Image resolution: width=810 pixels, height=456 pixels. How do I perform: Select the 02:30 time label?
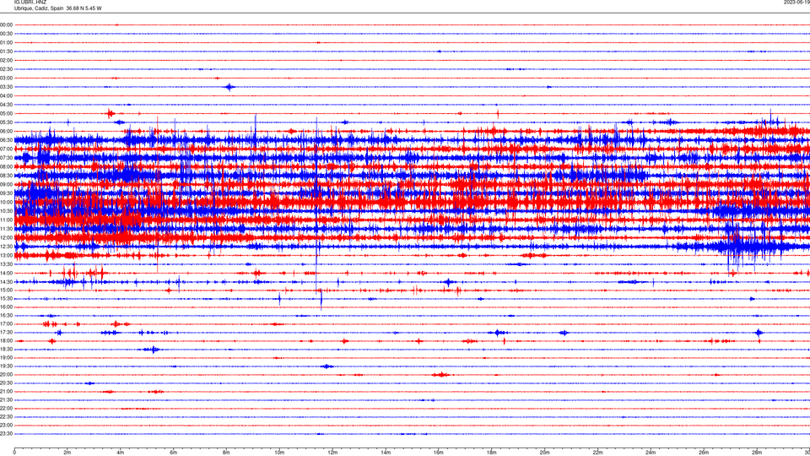(6, 69)
